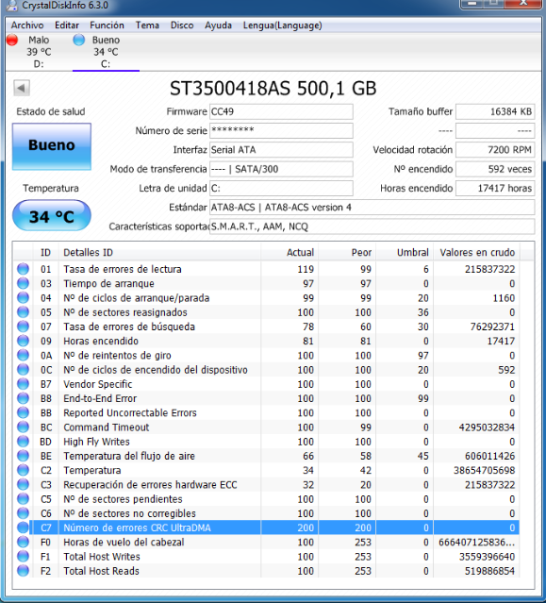546x603 pixels.
Task: Click the Detalles ID column header
Action: coord(159,253)
